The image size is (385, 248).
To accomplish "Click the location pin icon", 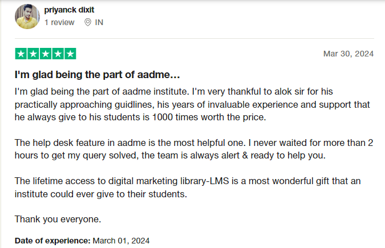I will coord(88,22).
